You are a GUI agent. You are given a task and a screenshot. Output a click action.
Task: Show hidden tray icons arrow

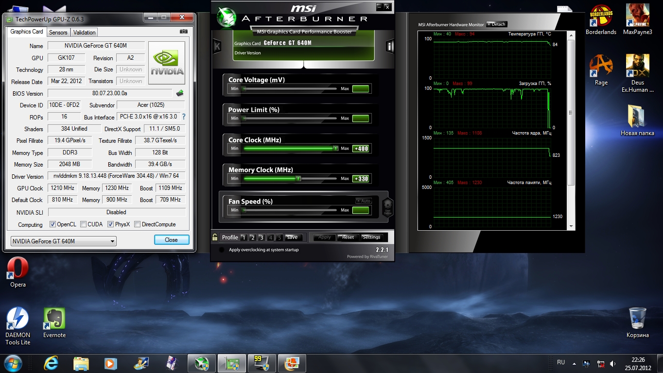(x=574, y=363)
